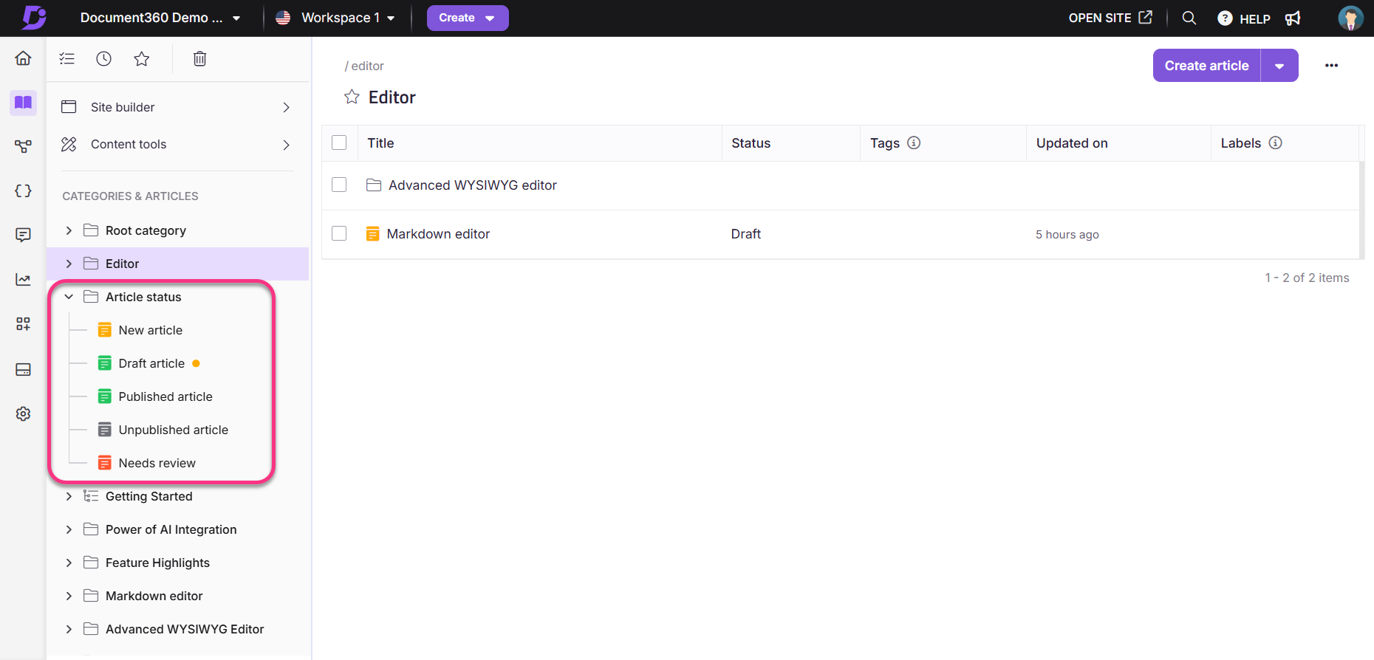Toggle the select-all checkbox in header
Viewport: 1374px width, 660px height.
pyautogui.click(x=339, y=142)
